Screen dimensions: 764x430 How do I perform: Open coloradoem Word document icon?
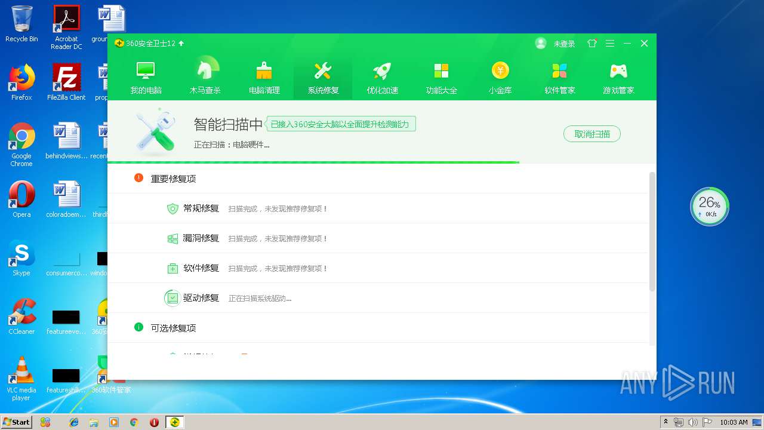click(x=66, y=199)
